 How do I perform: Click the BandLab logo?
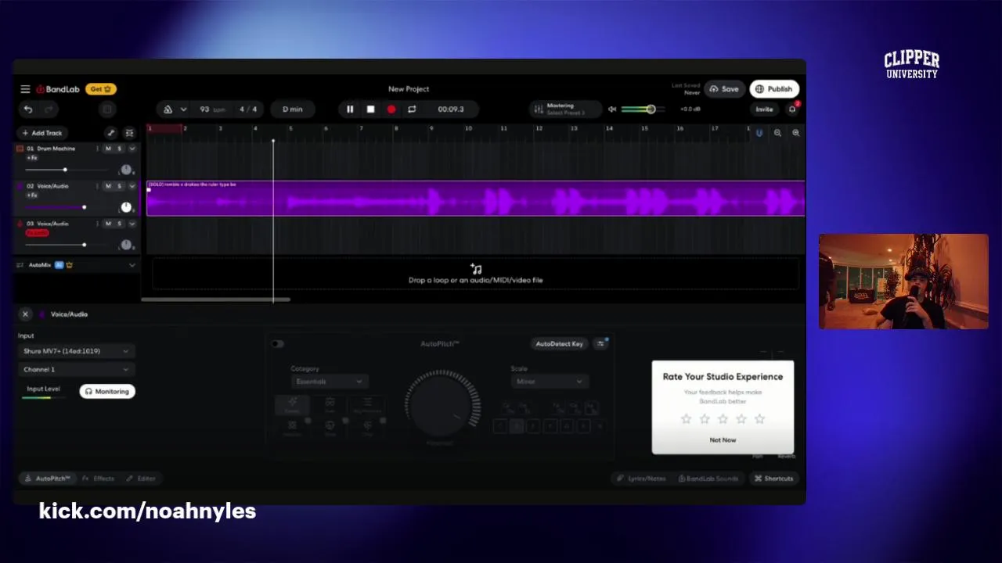point(57,89)
